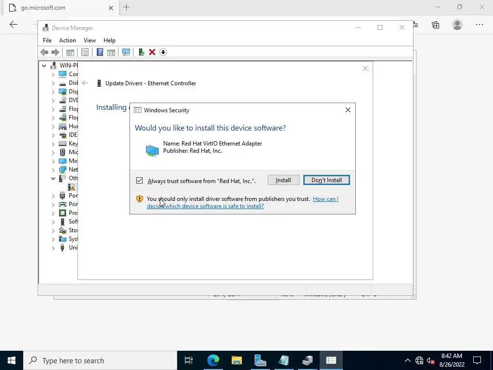Toggle Show/Hide Console Tree toolbar icon
This screenshot has height=370, width=493.
pos(70,52)
